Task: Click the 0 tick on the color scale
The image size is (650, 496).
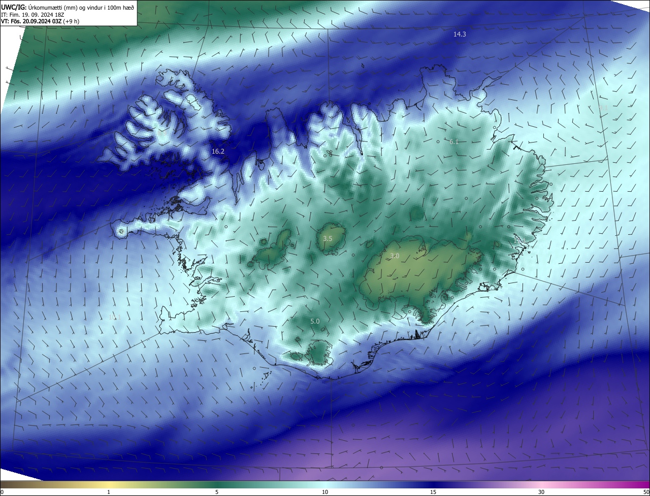Action: tap(2, 492)
